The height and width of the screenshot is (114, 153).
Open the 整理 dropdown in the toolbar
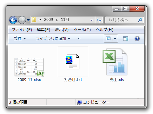coord(20,39)
